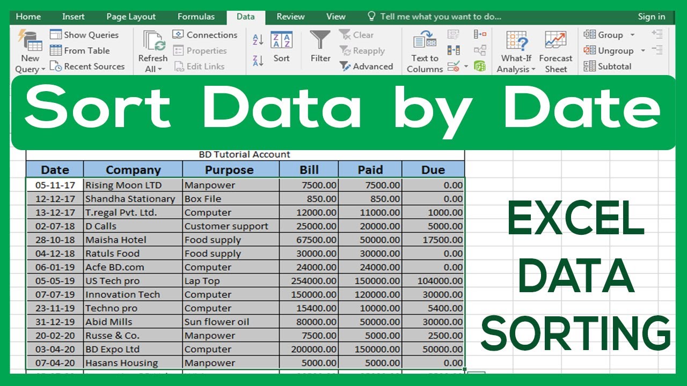
Task: Open workbook Connections
Action: [205, 35]
